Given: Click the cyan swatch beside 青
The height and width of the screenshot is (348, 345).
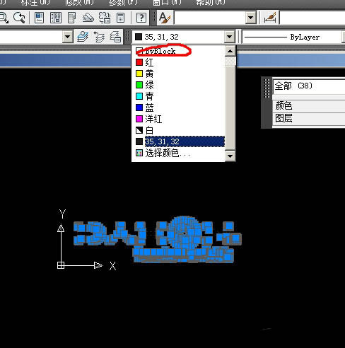Looking at the screenshot, I should [x=139, y=96].
